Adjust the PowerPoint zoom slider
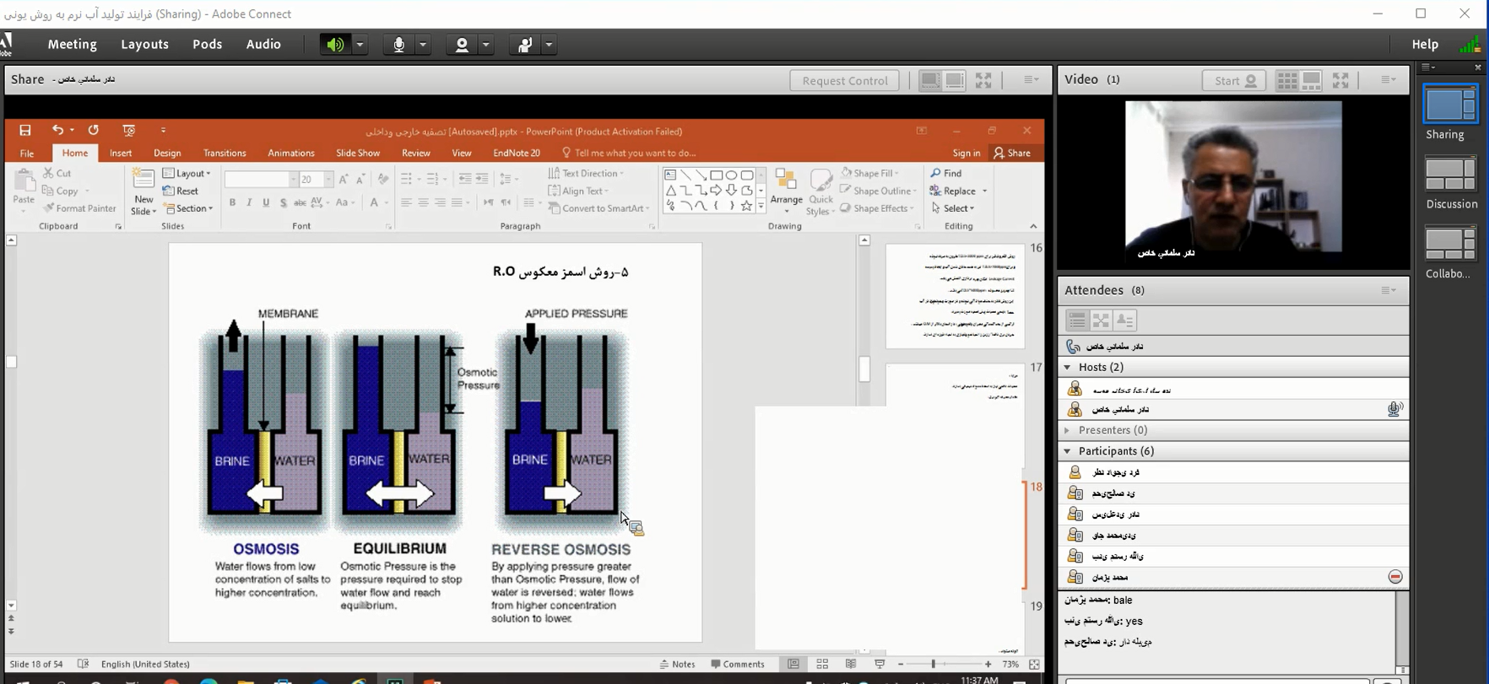 pos(933,665)
